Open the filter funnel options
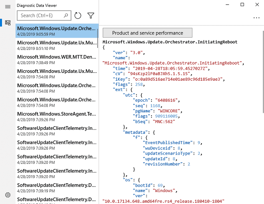Screen dimensions: 264x204 click(91, 15)
